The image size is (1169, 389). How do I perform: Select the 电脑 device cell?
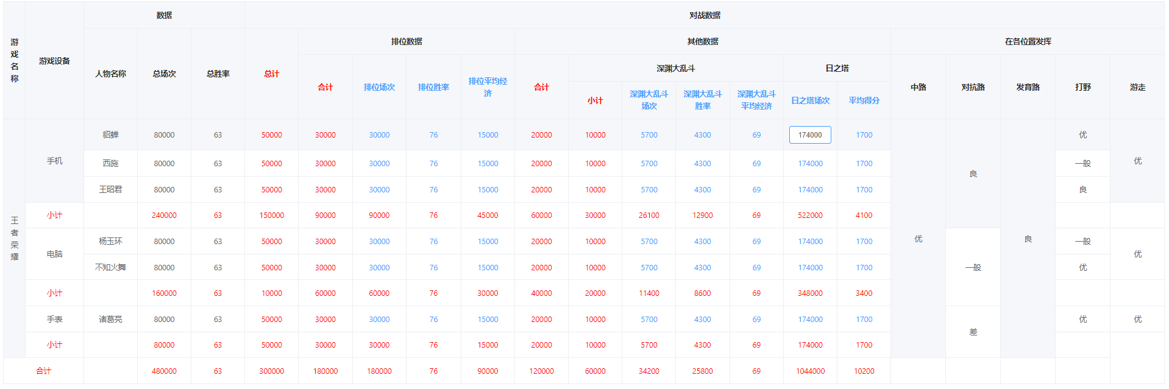click(x=54, y=254)
